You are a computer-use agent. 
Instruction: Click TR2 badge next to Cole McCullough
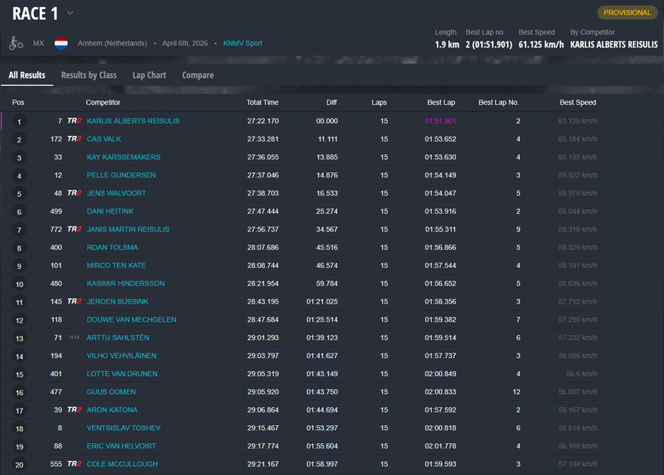(74, 464)
